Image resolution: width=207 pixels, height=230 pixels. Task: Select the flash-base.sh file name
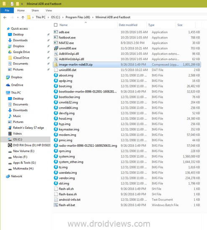pos(68,194)
